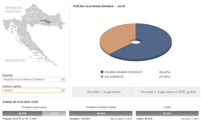Click the blue Kolinda Grabar-Kitarović legend dot
201x123 pixels.
102,72
